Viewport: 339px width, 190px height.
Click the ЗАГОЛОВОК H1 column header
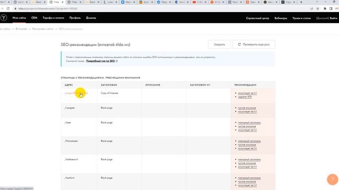point(200,85)
